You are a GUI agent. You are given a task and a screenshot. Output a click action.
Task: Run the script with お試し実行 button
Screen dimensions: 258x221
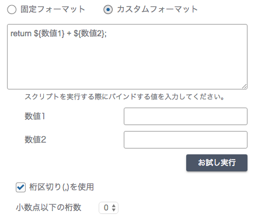pyautogui.click(x=217, y=163)
